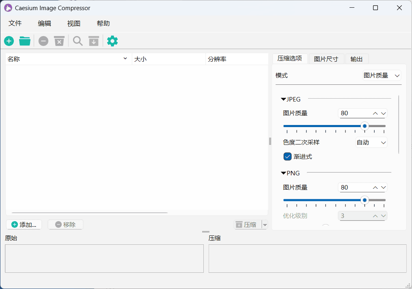Click the Caesium app logo in the title bar
Viewport: 412px width, 289px height.
coord(8,8)
